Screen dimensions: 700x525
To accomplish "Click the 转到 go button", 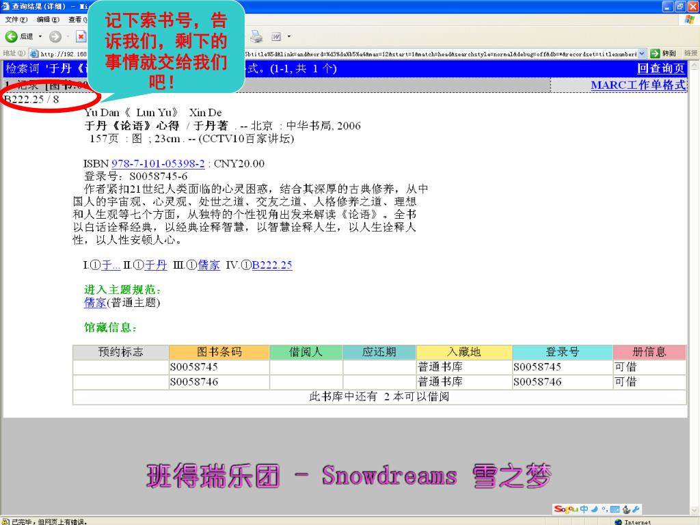I will coord(663,53).
